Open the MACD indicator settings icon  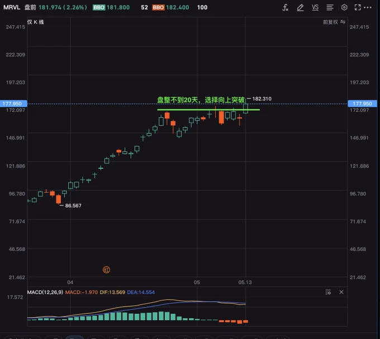[x=328, y=292]
